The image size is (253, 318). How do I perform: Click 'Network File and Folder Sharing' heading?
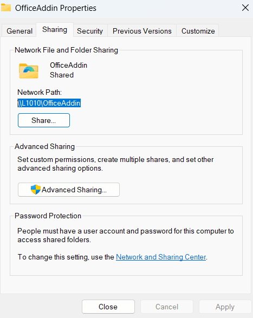pos(66,50)
